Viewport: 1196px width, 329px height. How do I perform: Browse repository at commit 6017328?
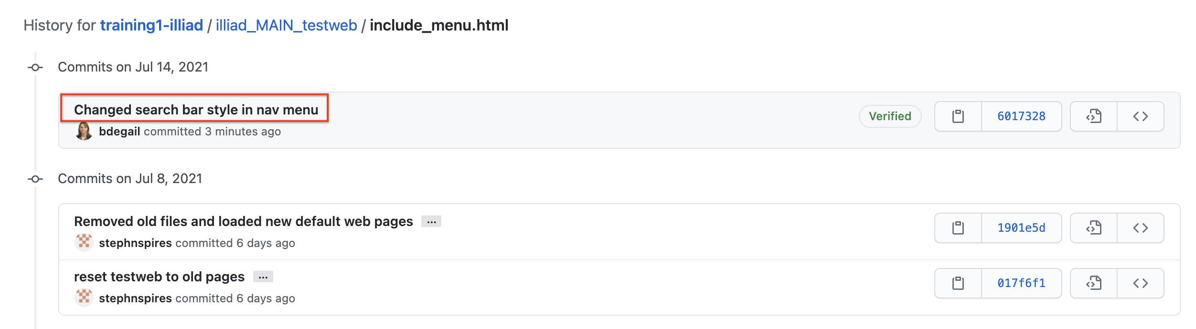coord(1141,116)
